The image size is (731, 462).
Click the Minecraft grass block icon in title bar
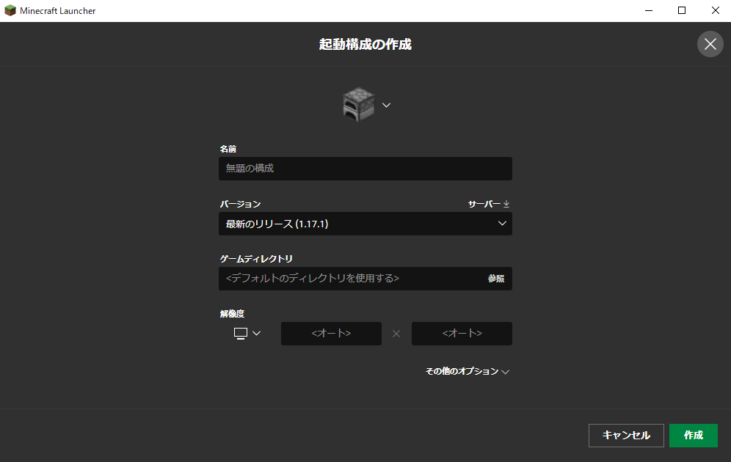tap(9, 10)
